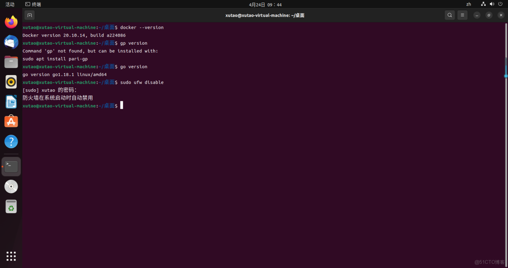Viewport: 508px width, 268px height.
Task: Click 'Docker version 20.10.14, build a224086' line
Action: tap(74, 35)
